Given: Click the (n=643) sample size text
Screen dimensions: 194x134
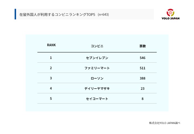Looking at the screenshot, I should [103, 15].
